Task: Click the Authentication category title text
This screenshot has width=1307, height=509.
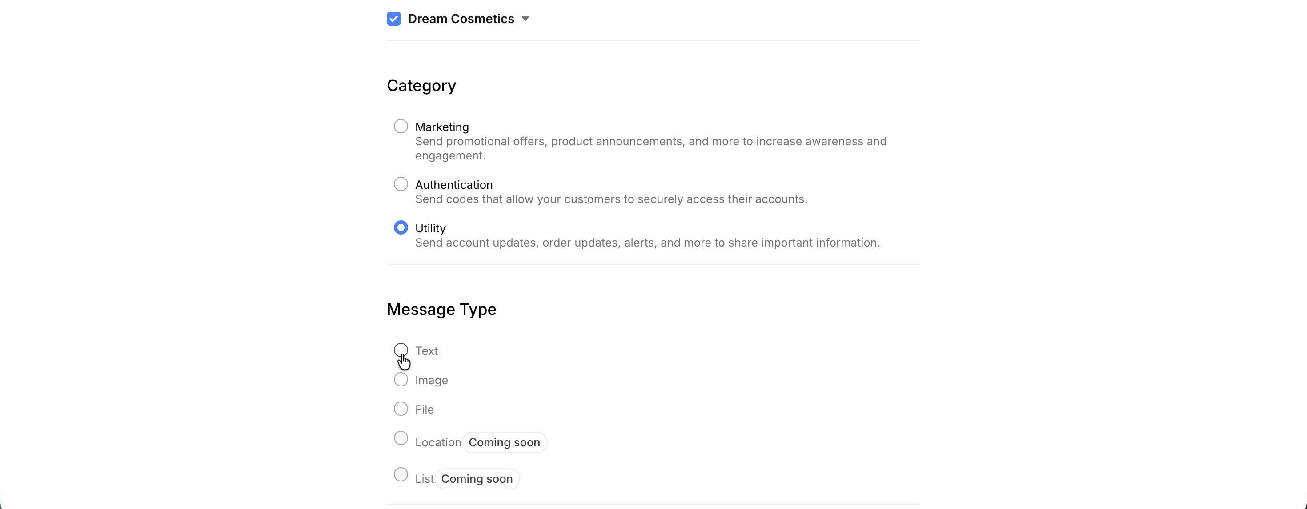Action: (453, 184)
